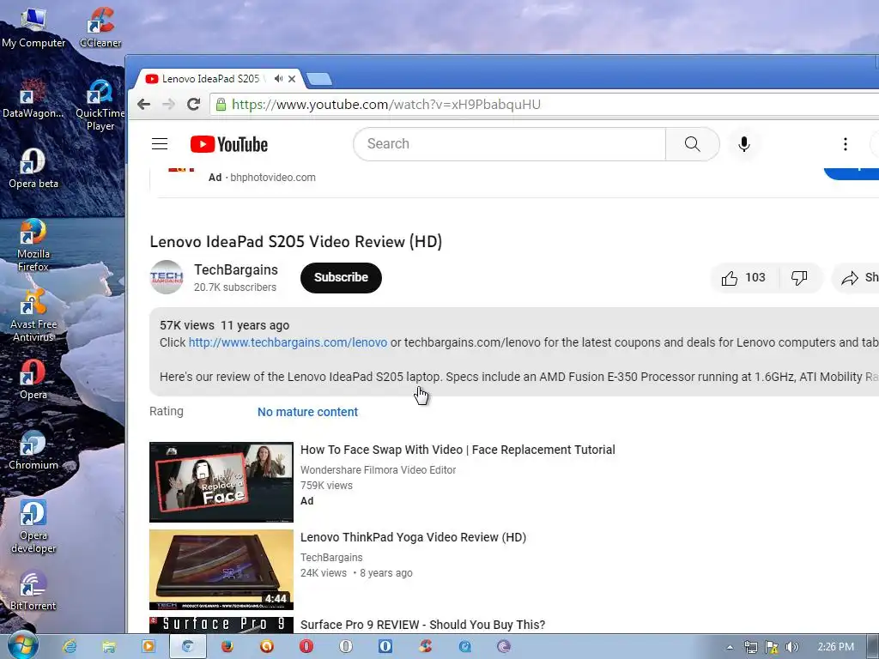This screenshot has width=879, height=659.
Task: Click the magnifier search button
Action: [693, 144]
